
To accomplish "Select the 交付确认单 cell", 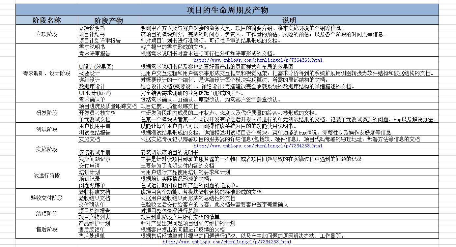I will pos(109,204).
